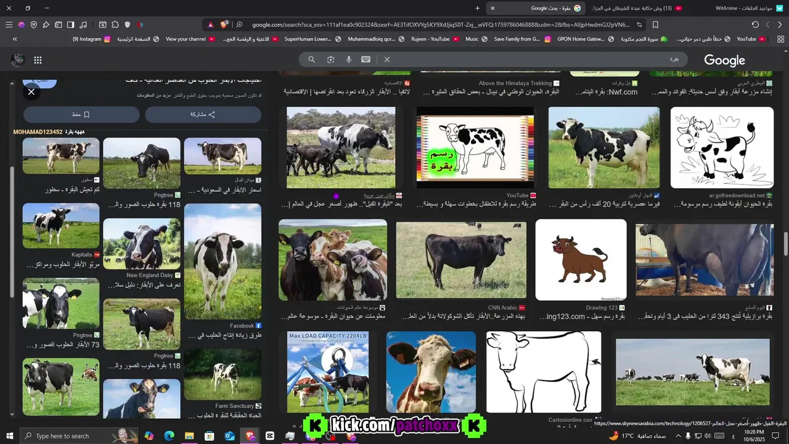This screenshot has width=789, height=444.
Task: Open the Windows Start menu
Action: [9, 436]
